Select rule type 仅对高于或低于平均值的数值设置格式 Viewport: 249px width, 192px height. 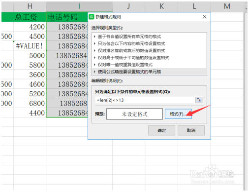149,58
